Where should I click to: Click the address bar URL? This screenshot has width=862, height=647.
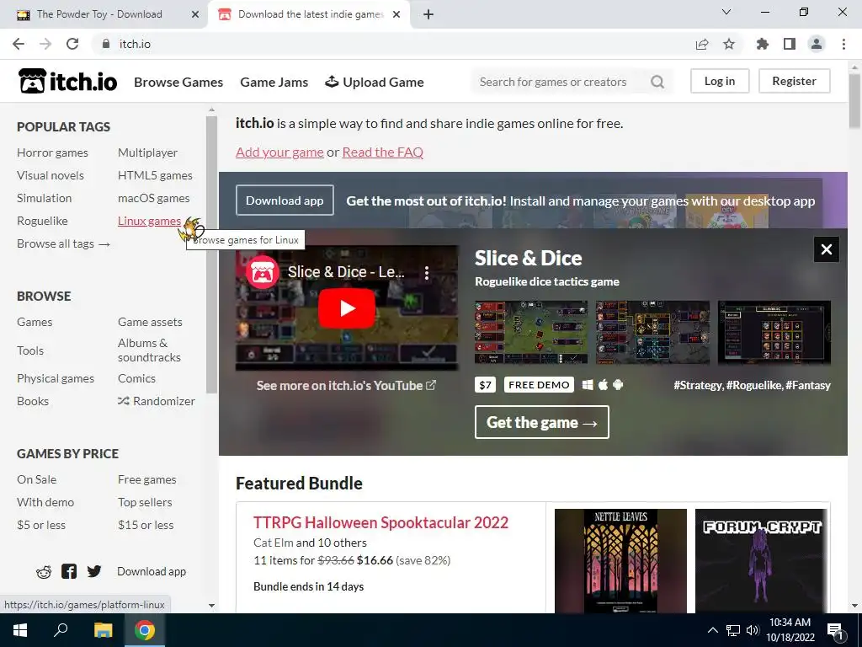(136, 44)
